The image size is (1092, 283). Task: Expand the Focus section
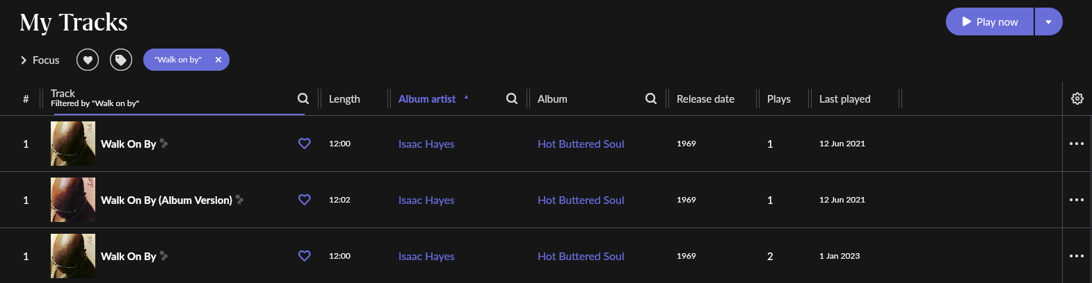click(40, 60)
